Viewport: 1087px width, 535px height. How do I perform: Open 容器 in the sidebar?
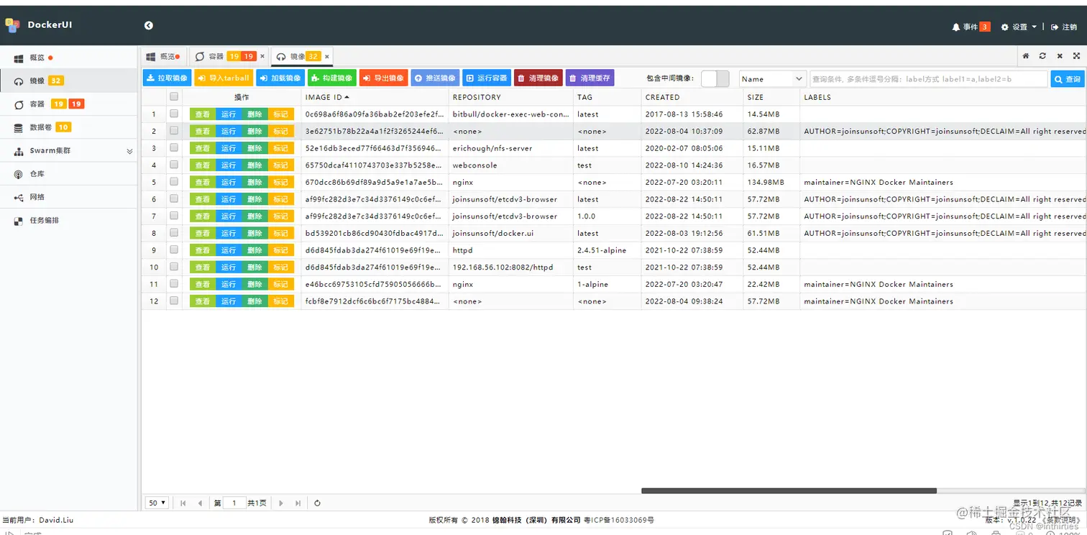pyautogui.click(x=68, y=104)
